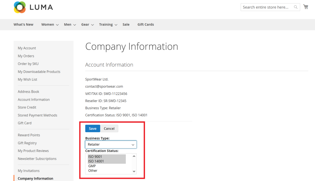
Task: Click the Luma logo icon
Action: coord(20,7)
